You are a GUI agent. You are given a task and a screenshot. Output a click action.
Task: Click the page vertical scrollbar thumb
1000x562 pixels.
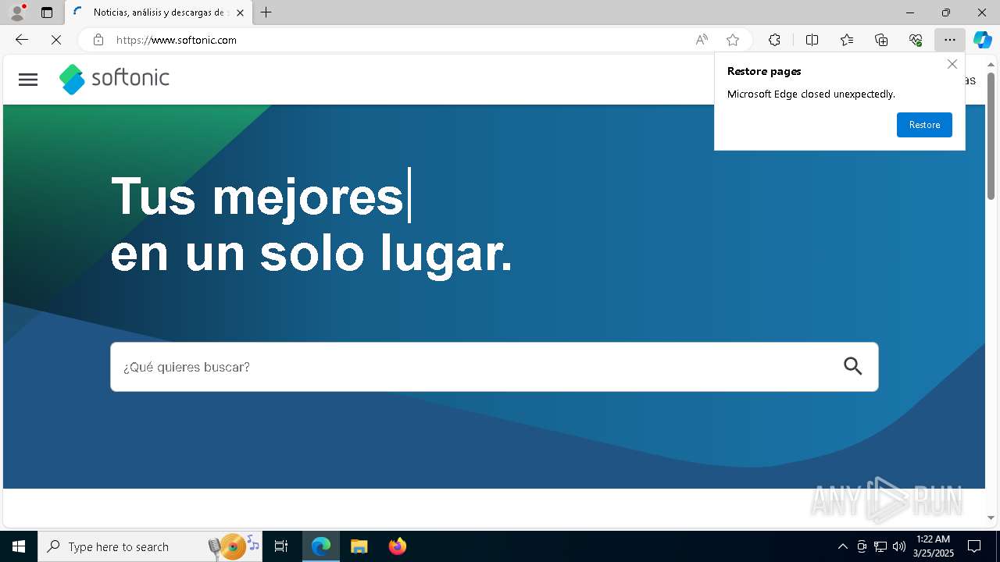(991, 135)
